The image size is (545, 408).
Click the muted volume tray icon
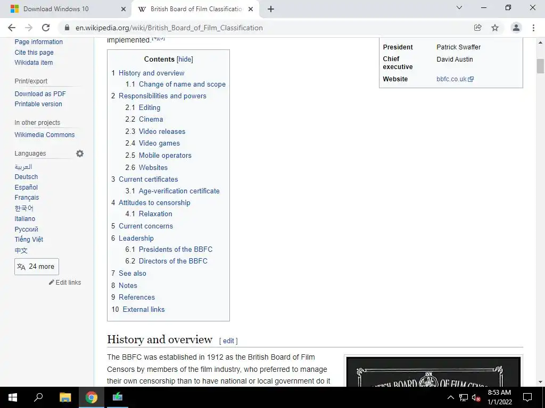(x=476, y=397)
